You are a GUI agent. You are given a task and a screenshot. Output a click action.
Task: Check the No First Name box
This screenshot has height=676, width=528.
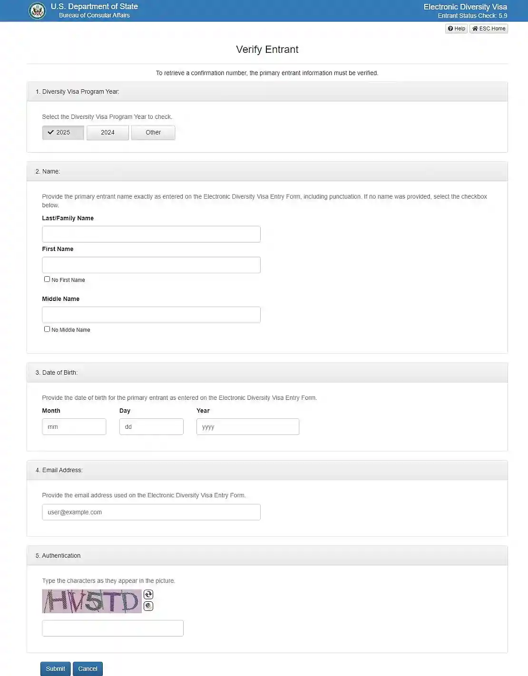47,279
